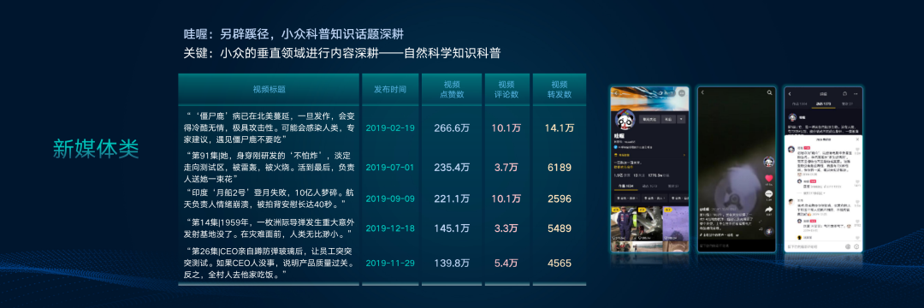Viewport: 924px width, 308px height.
Task: Expand the yellow link row's arrow on profile
Action: pyautogui.click(x=684, y=155)
